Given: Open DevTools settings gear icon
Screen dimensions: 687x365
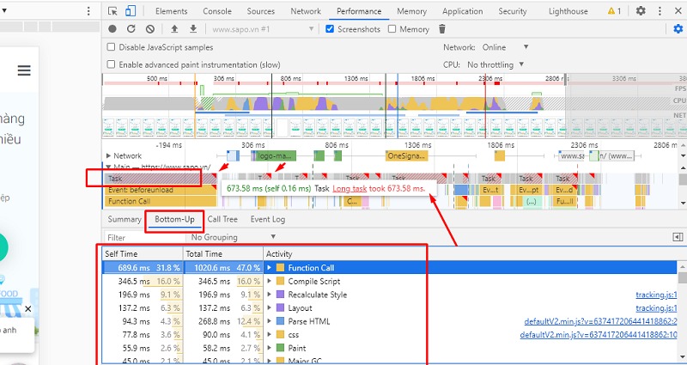Looking at the screenshot, I should coord(641,11).
